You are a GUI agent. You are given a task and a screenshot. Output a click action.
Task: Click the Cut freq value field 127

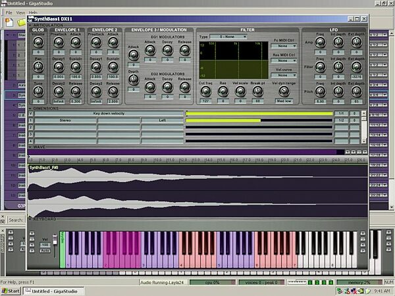[x=205, y=101]
